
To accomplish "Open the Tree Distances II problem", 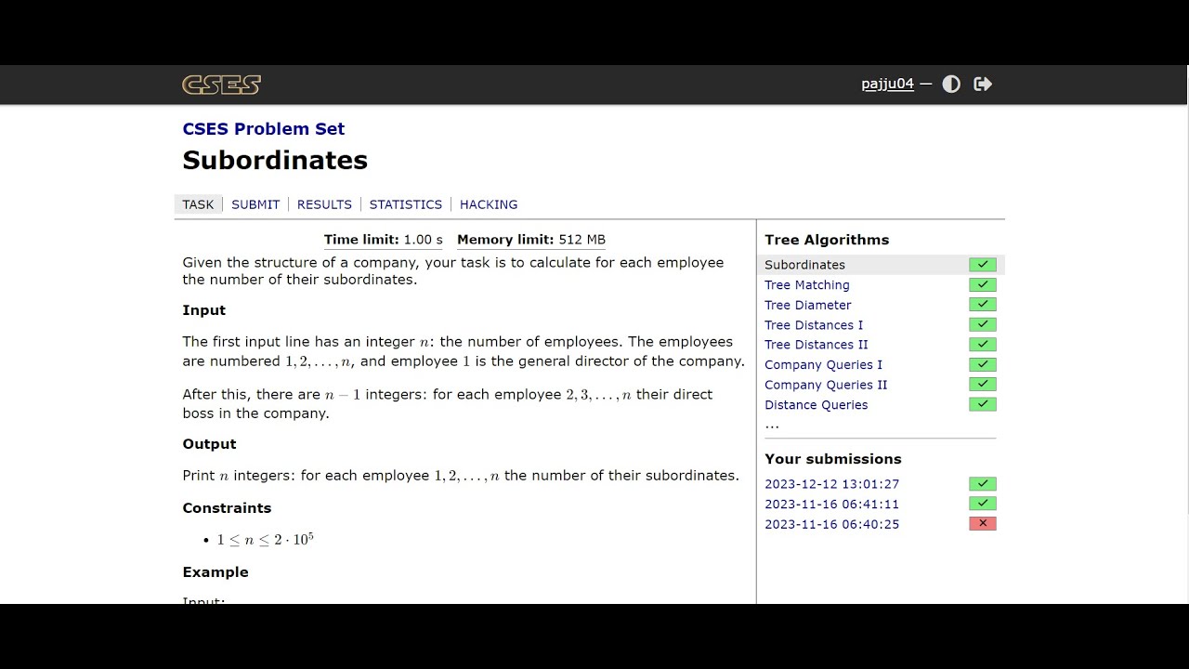I will pyautogui.click(x=817, y=345).
